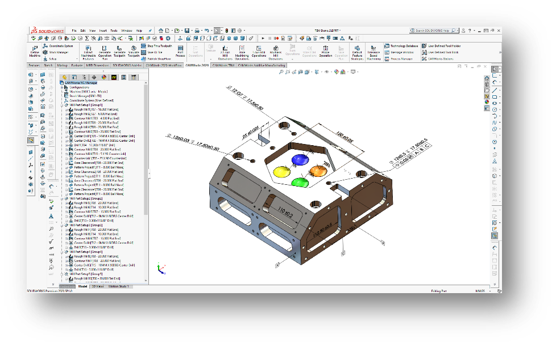Select "Coordinate System [User Defined]" tree row

89,100
